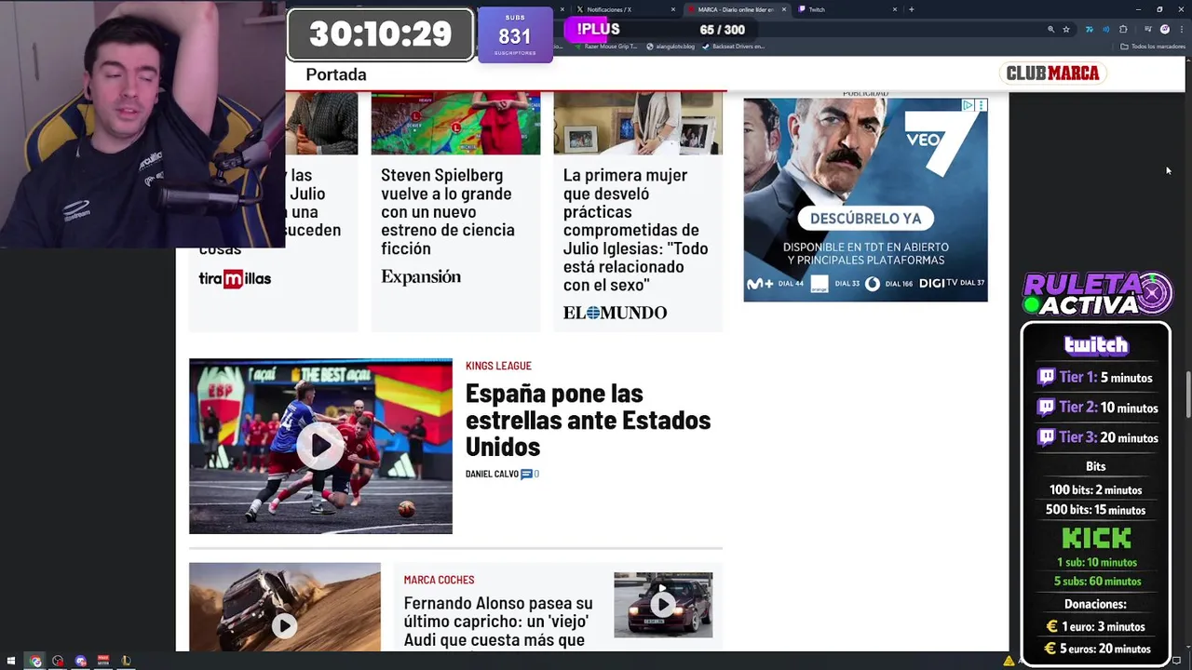Open the comments bubble icon next to Daniel Calvo

pyautogui.click(x=527, y=474)
